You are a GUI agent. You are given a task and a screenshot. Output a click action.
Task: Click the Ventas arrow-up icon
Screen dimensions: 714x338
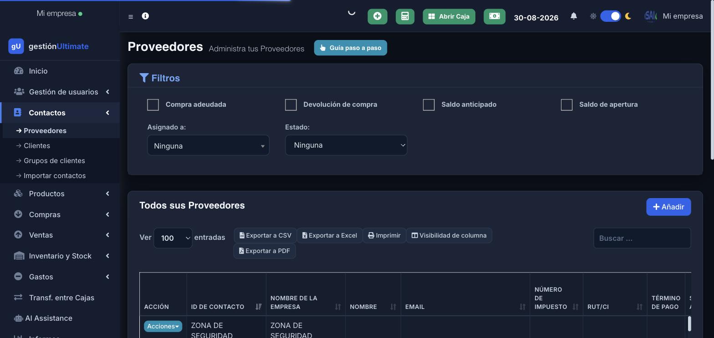[x=18, y=235]
